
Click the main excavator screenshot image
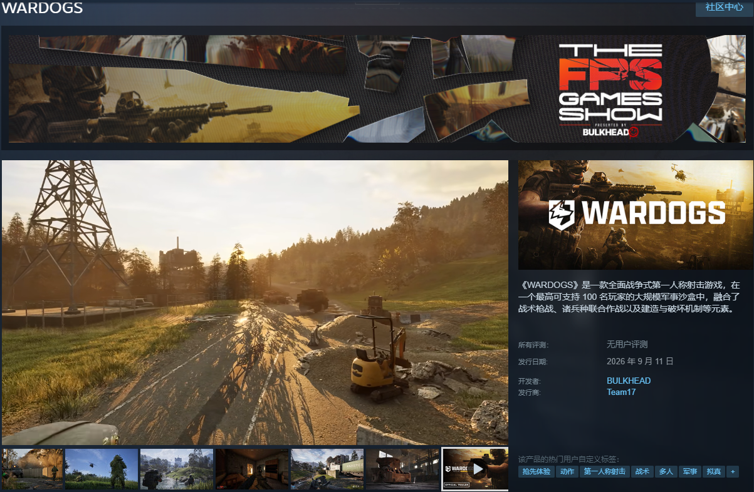tap(255, 302)
